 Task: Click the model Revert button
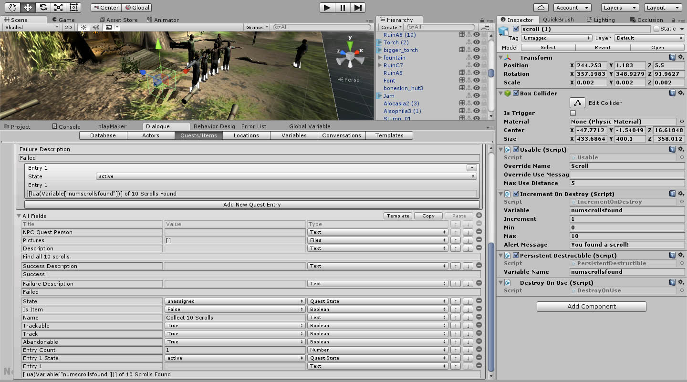(603, 47)
